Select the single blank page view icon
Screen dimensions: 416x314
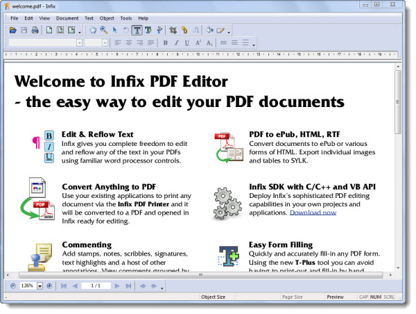click(x=49, y=31)
